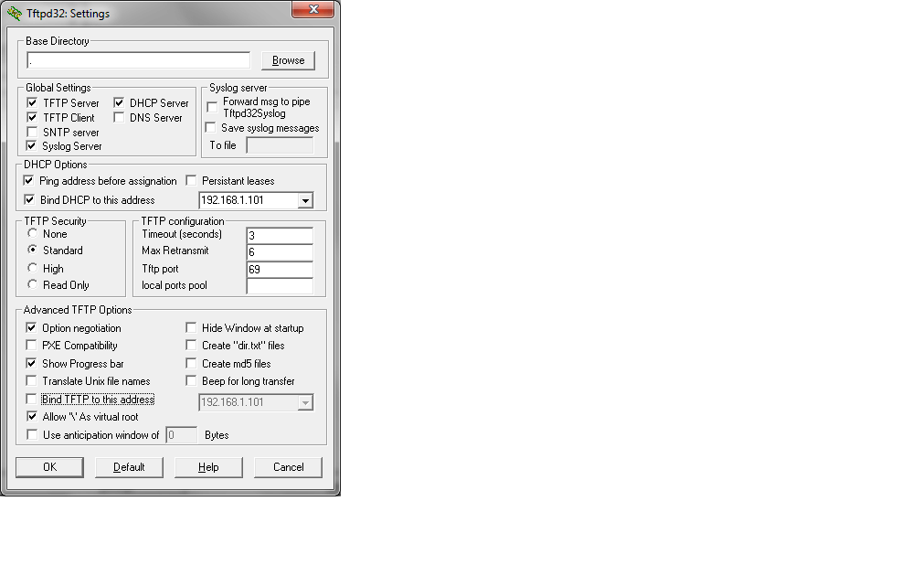Click the Browse button
The width and height of the screenshot is (921, 576).
coord(288,60)
